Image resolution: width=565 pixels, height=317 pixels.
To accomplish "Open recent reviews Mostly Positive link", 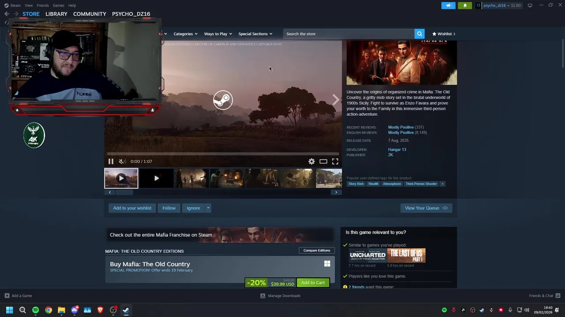I will pyautogui.click(x=401, y=127).
